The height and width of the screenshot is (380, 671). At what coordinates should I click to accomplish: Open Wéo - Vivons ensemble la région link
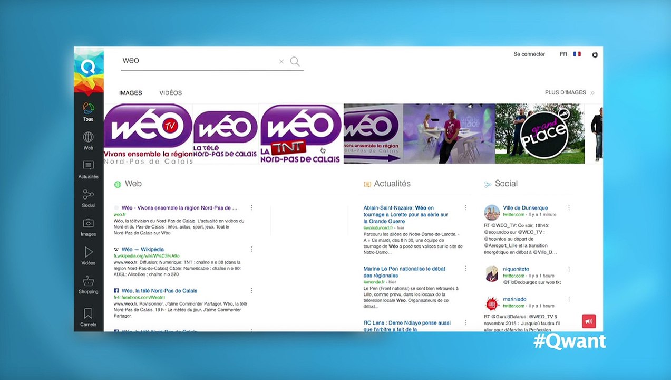(x=180, y=208)
